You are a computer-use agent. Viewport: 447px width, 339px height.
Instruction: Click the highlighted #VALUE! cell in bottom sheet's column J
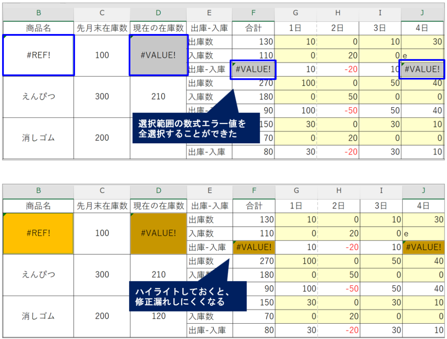click(x=423, y=247)
